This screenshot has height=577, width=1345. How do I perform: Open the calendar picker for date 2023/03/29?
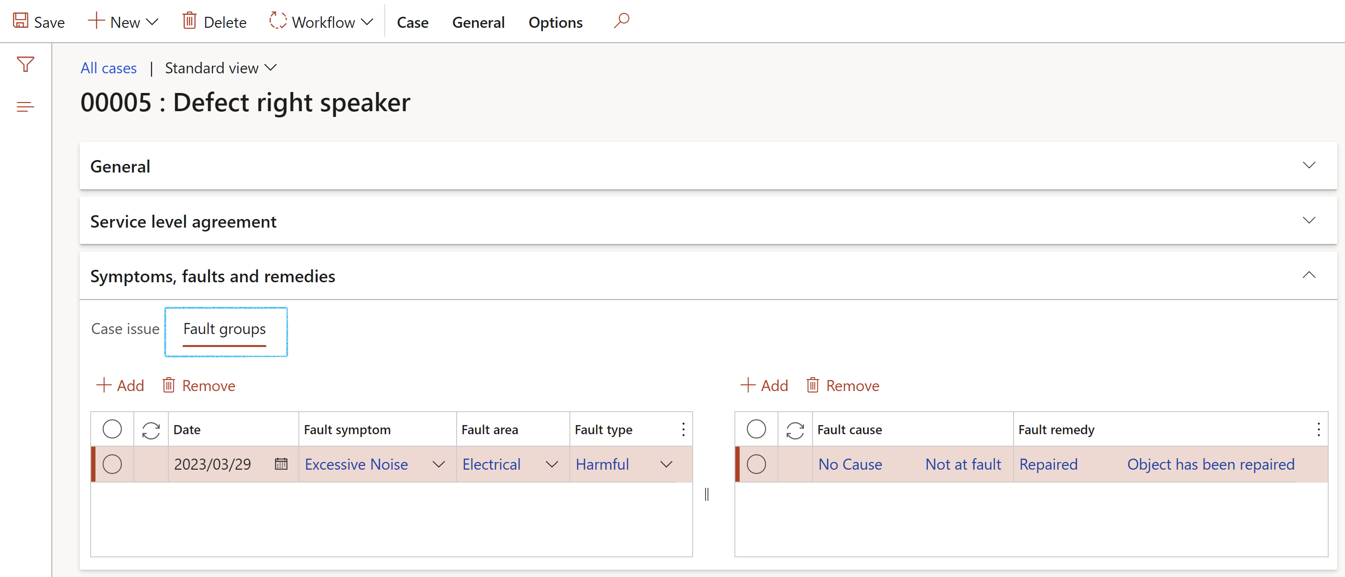coord(281,464)
